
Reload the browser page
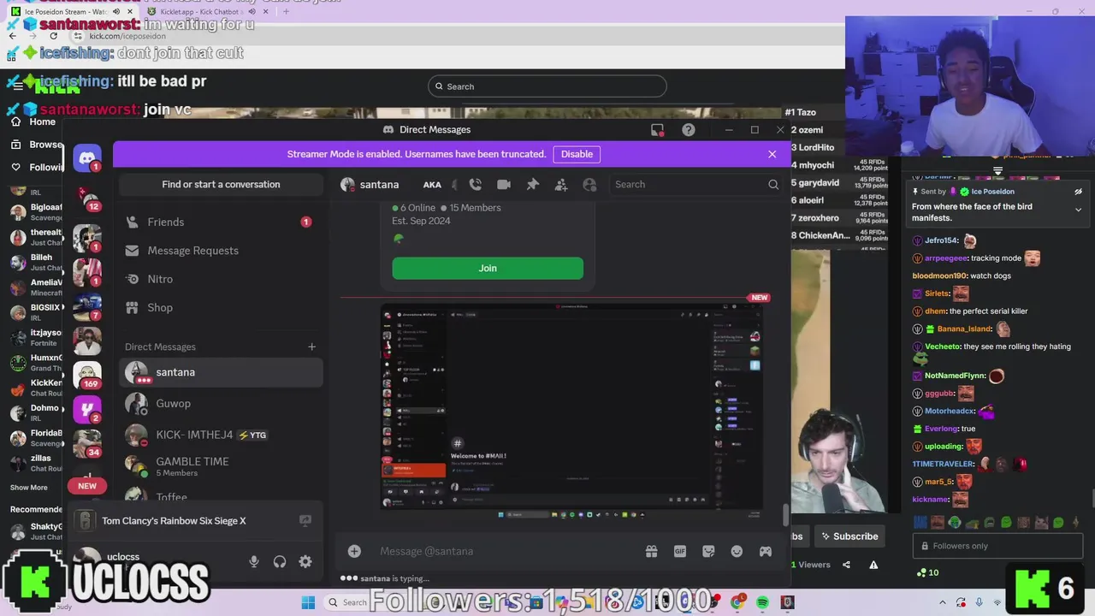[x=53, y=36]
